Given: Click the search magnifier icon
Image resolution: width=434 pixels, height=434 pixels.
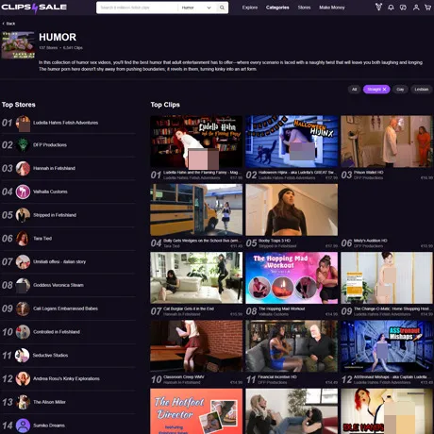Looking at the screenshot, I should point(222,8).
